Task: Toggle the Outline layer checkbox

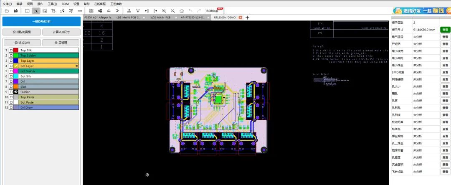Action: tap(11, 92)
